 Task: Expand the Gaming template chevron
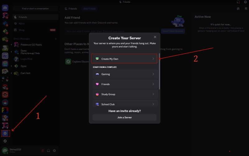[153, 74]
